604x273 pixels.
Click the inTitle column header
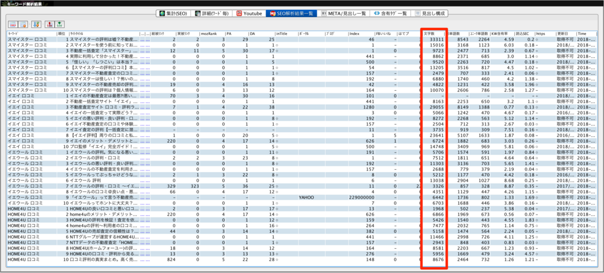[x=286, y=34]
